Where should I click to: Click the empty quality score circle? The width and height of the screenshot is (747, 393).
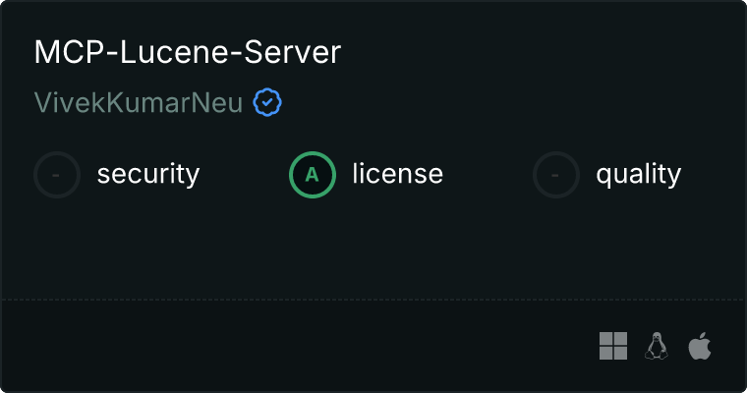pyautogui.click(x=556, y=175)
